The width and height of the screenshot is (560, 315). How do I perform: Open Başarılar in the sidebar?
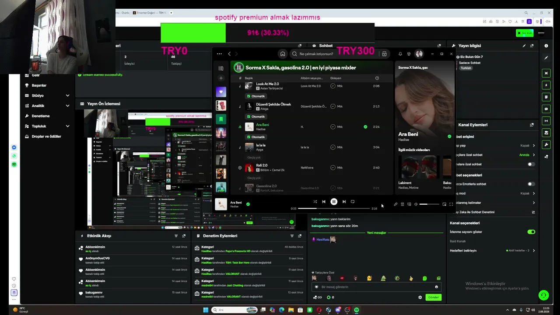coord(39,85)
